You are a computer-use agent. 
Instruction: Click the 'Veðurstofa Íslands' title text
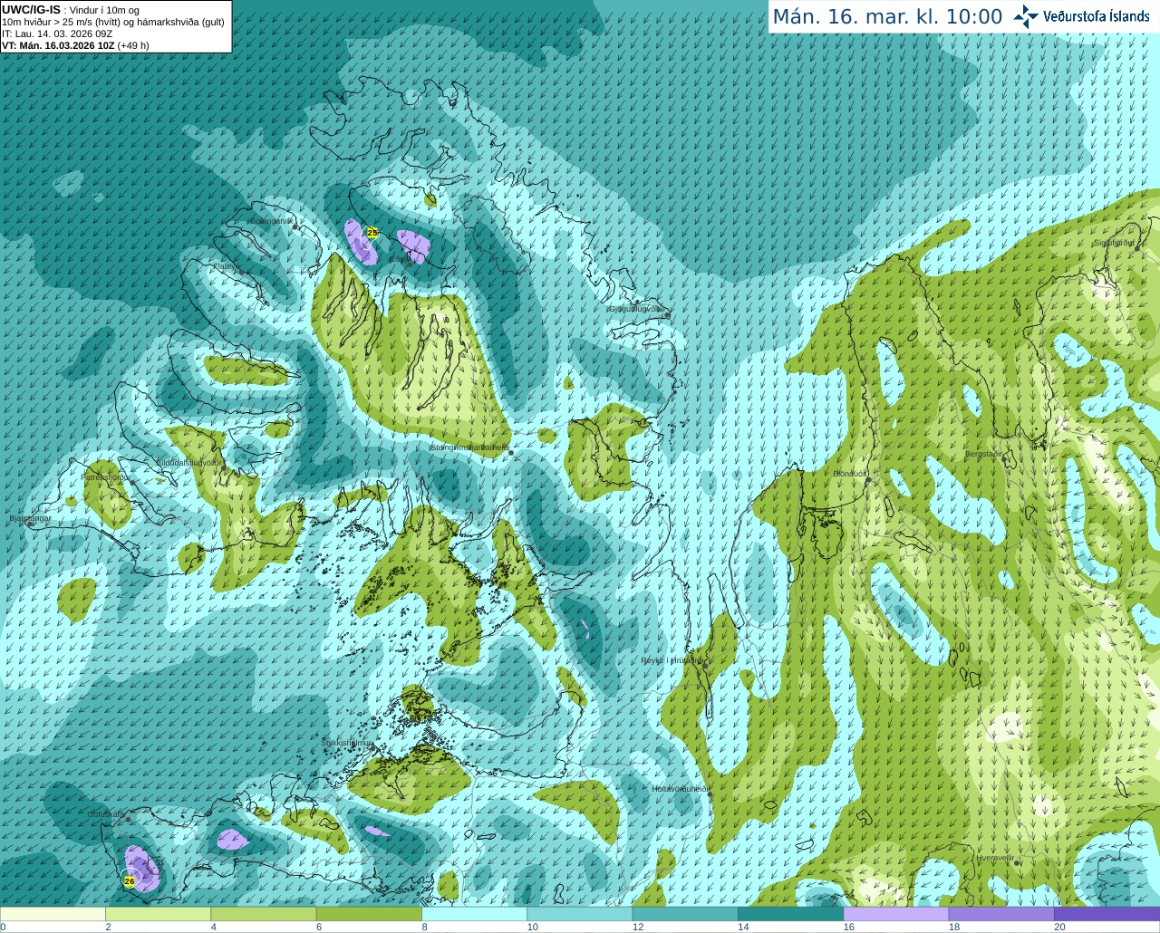pos(1096,16)
